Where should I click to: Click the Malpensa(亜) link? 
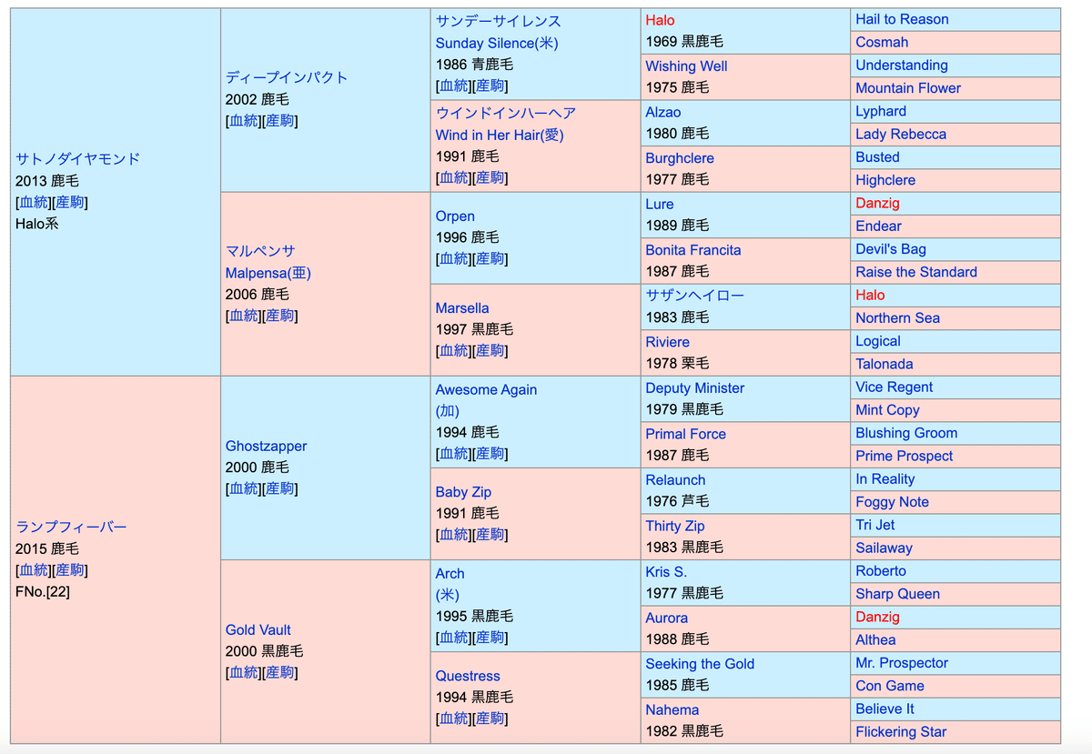268,273
